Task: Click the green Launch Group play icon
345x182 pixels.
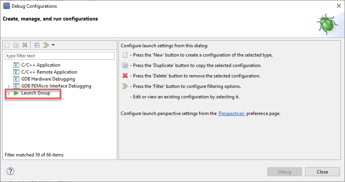Action: coord(16,93)
